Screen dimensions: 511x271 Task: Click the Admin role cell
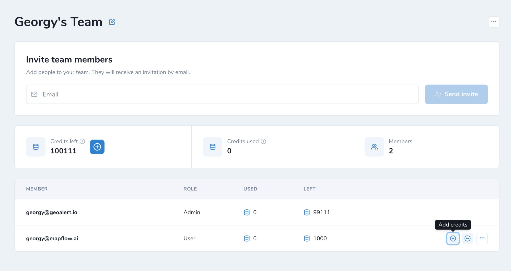pos(192,212)
